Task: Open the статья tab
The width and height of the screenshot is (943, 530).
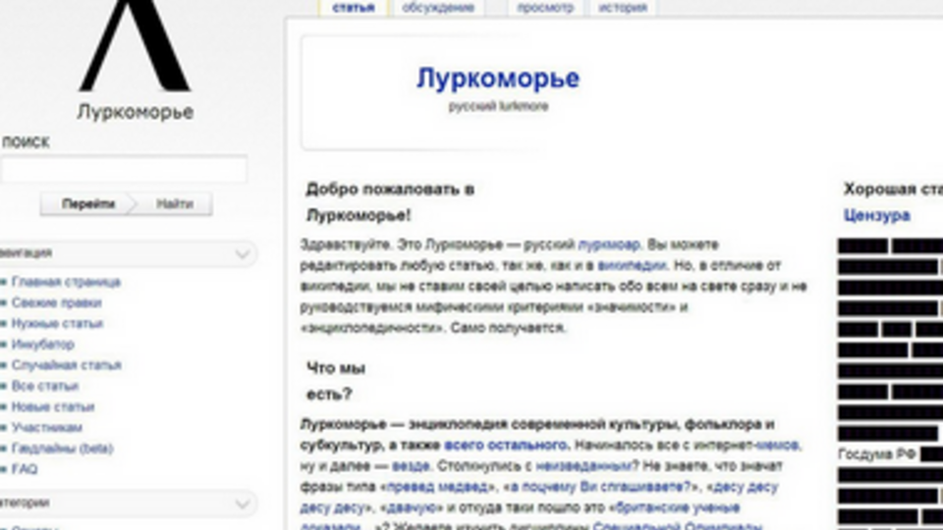Action: tap(354, 8)
